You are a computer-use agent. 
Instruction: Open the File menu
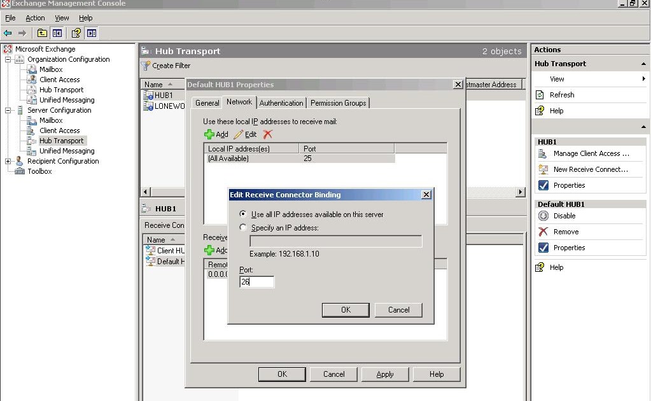pos(10,18)
